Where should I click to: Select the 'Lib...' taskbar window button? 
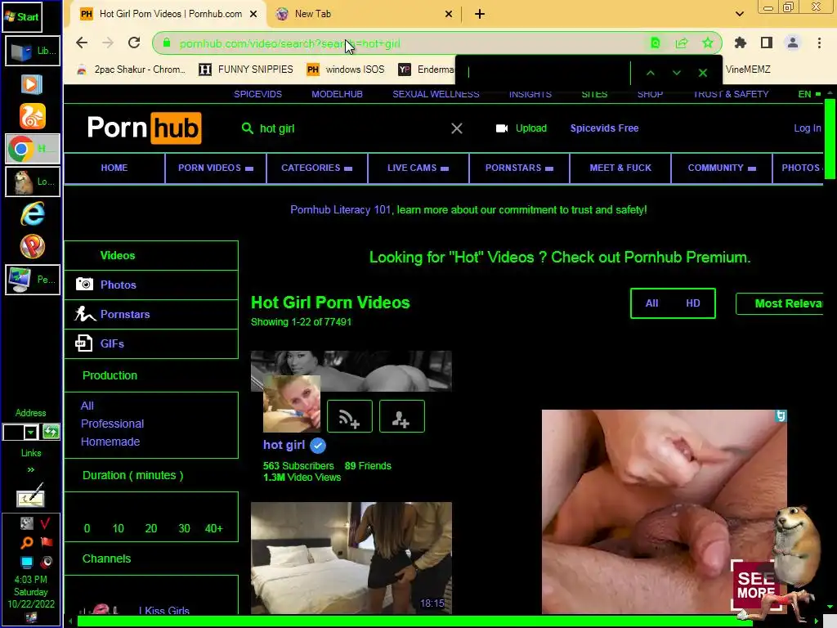point(33,51)
